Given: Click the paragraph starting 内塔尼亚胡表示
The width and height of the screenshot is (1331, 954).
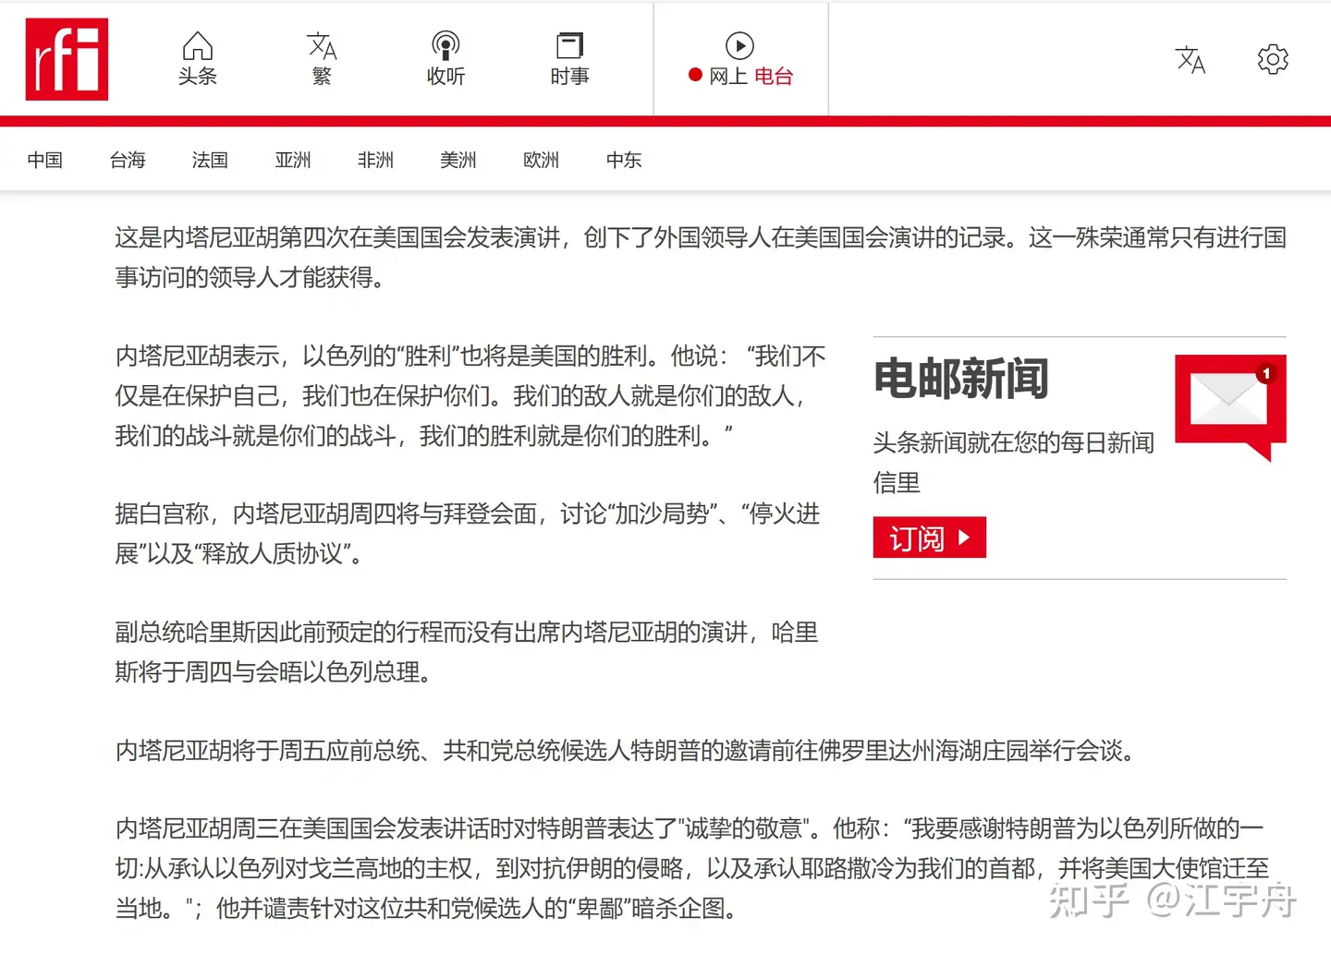Looking at the screenshot, I should click(x=470, y=395).
